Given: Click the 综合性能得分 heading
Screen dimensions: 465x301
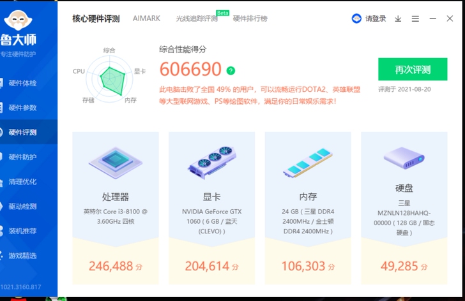Looking at the screenshot, I should [x=183, y=50].
